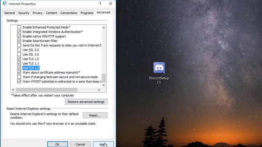This screenshot has height=147, width=262.
Task: Select the 'Use TLS 1.2' label text
Action: point(31,68)
